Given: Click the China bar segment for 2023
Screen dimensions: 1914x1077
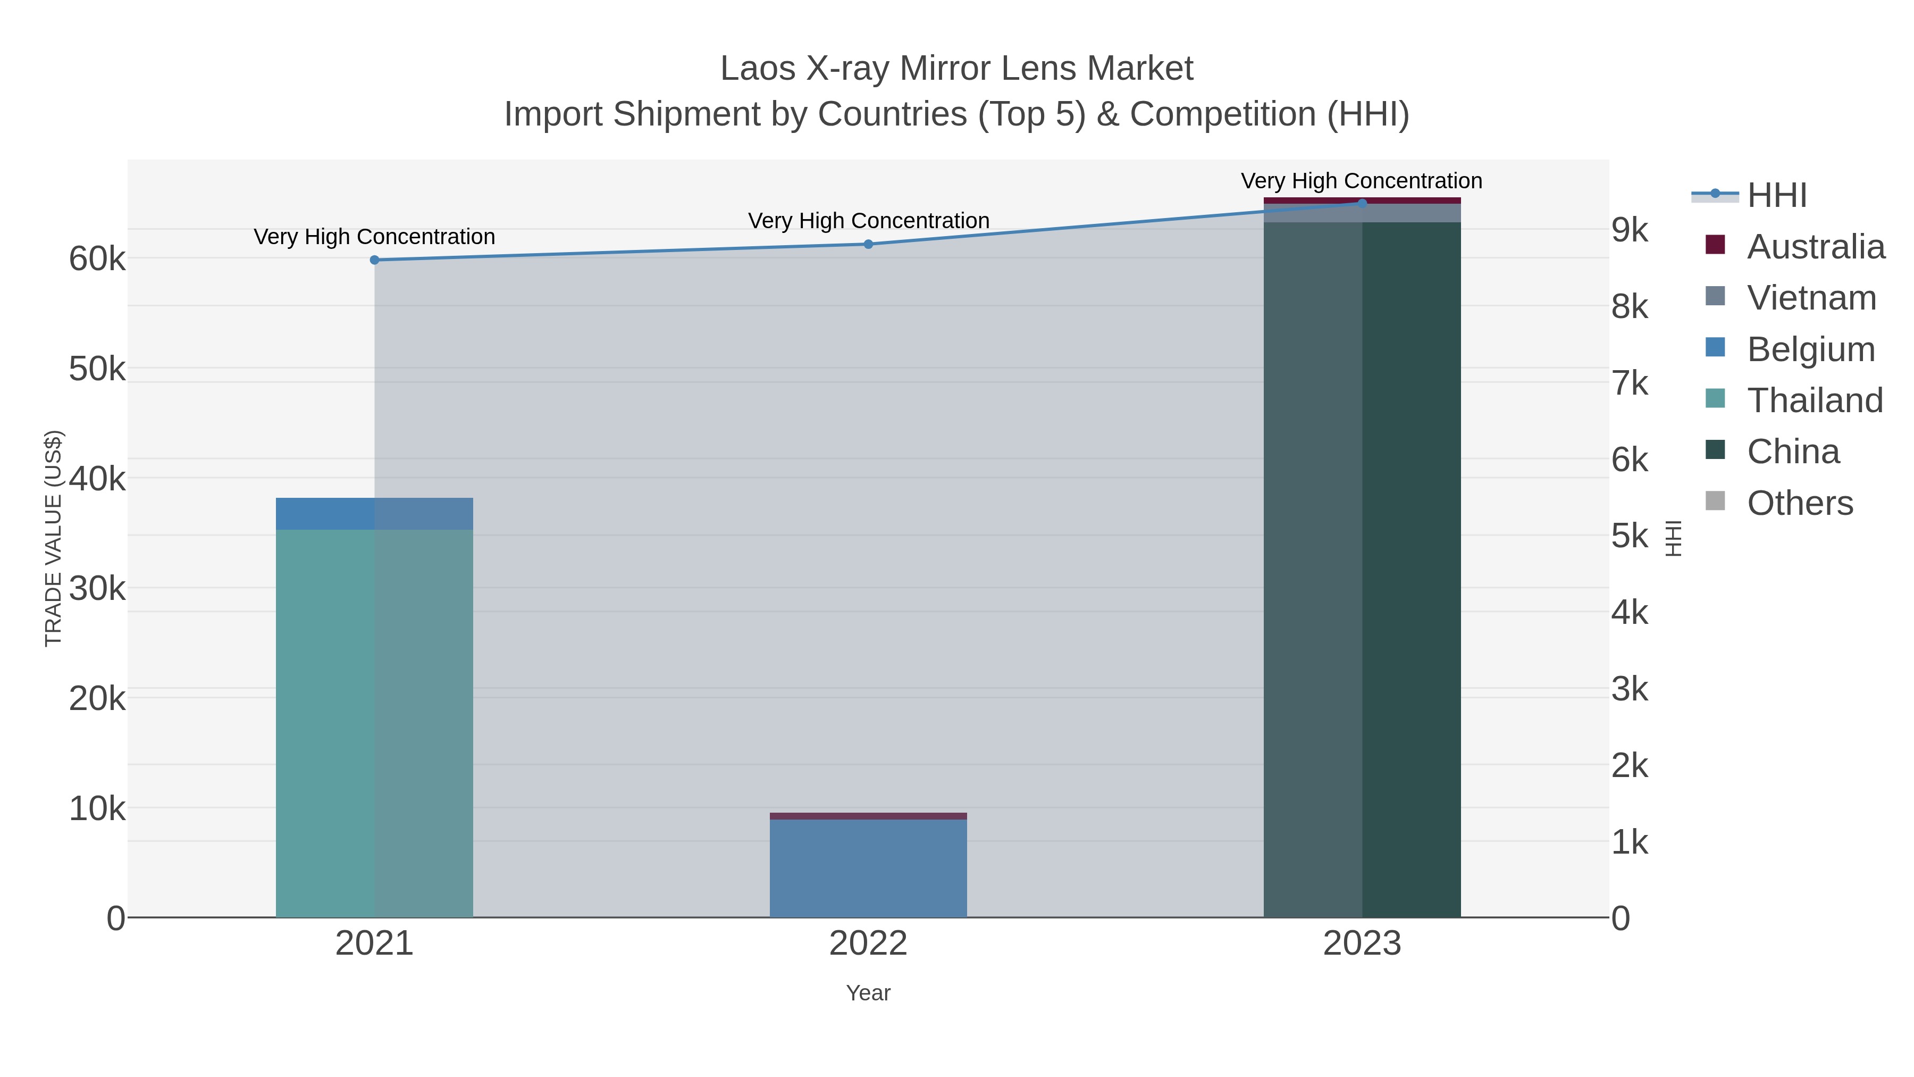Looking at the screenshot, I should coord(1362,569).
